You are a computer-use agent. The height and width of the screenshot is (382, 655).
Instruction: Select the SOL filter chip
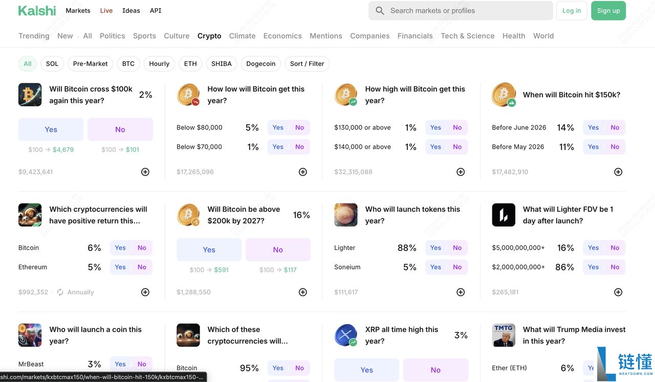tap(52, 64)
